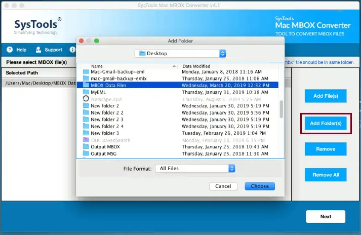Click the New folder 3 icon
Image resolution: width=361 pixels, height=235 pixels.
[86, 133]
